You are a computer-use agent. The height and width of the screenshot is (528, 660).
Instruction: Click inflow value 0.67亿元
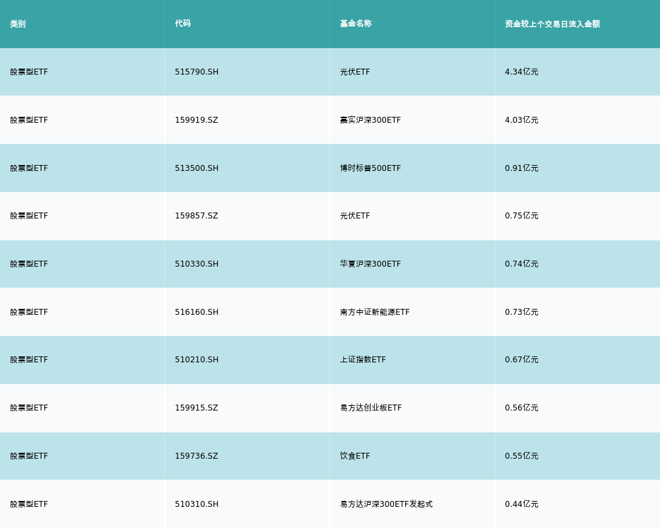click(x=521, y=360)
